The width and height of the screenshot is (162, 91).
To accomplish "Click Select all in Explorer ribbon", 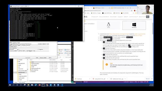I will click(67, 50).
